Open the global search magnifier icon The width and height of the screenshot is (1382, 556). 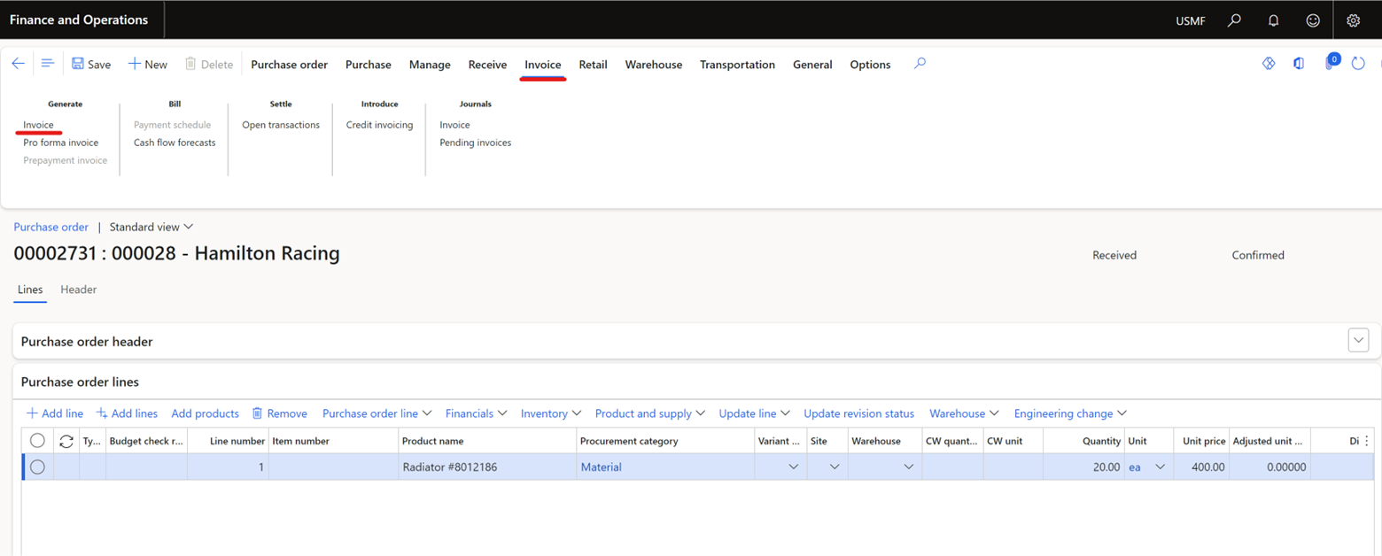coord(1234,20)
